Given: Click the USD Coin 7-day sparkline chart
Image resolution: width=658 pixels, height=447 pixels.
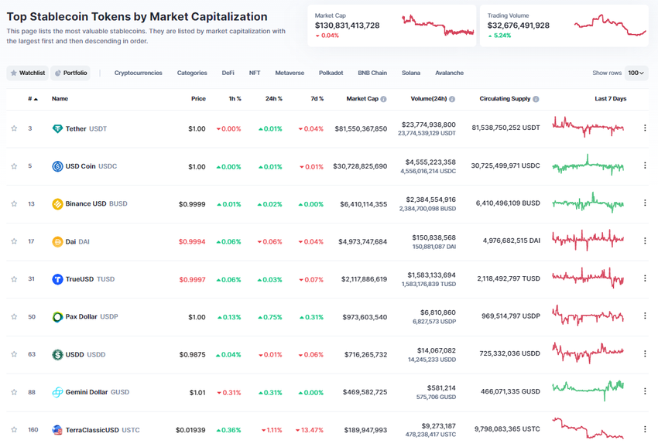Looking at the screenshot, I should point(588,165).
